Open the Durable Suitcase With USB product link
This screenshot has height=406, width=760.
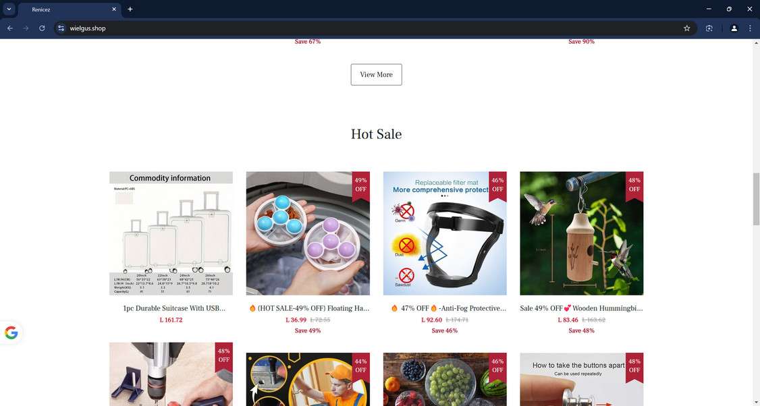[x=174, y=308]
